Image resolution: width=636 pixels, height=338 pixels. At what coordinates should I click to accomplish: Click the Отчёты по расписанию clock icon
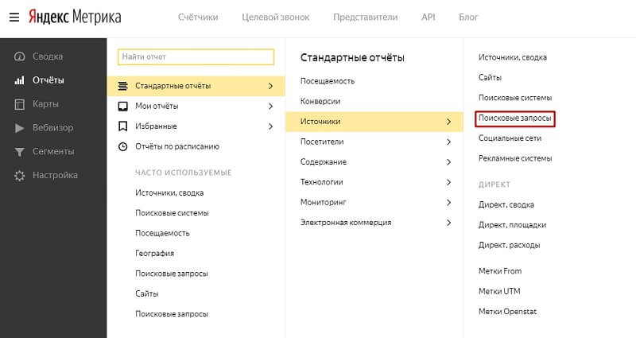122,146
